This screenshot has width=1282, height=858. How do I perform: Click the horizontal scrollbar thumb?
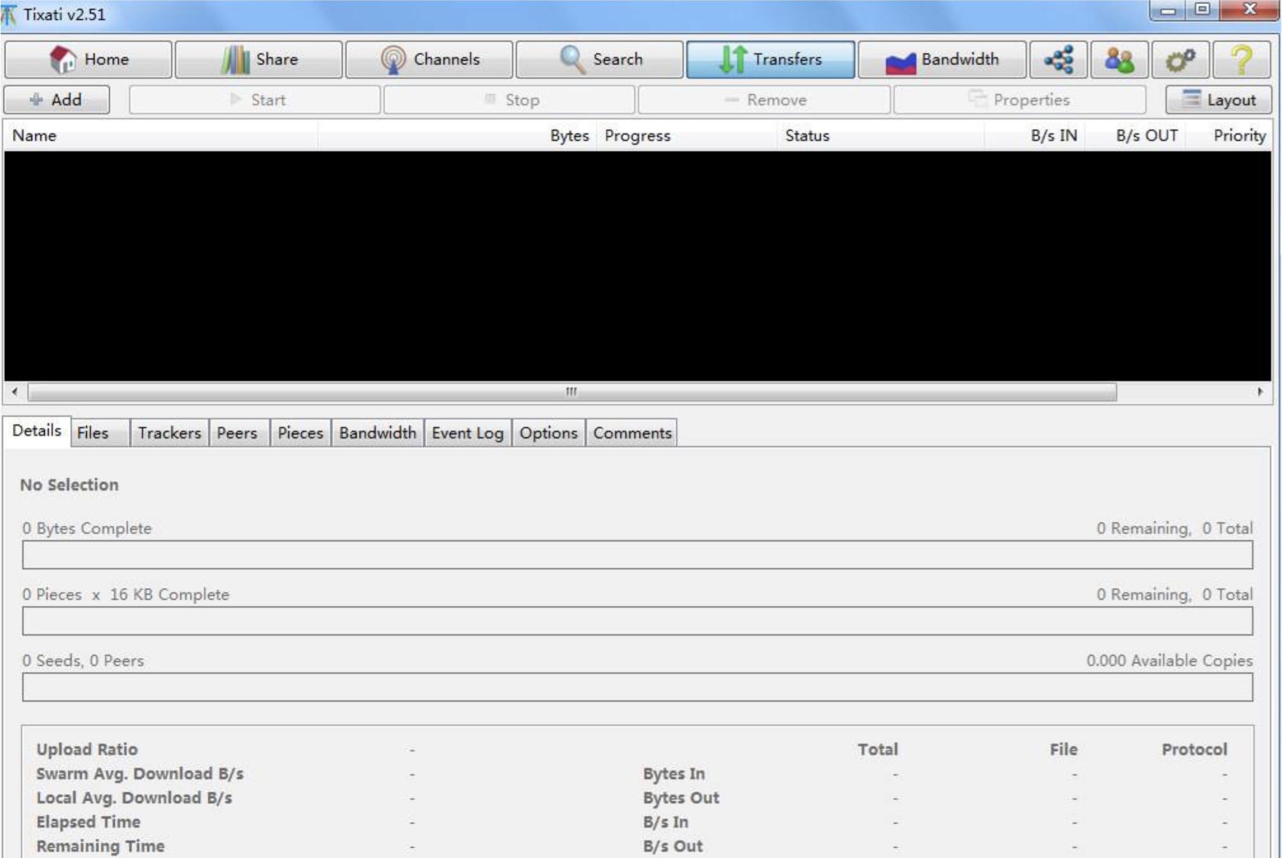571,391
